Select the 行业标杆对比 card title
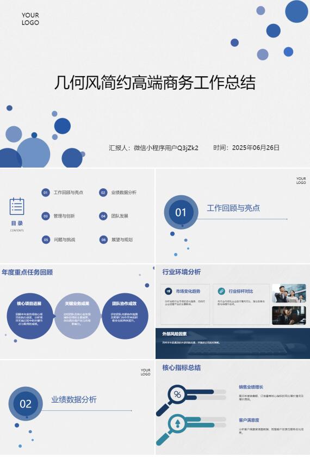The height and width of the screenshot is (457, 310). pos(240,291)
